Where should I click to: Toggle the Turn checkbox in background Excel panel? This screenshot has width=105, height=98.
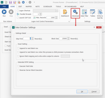6,46
